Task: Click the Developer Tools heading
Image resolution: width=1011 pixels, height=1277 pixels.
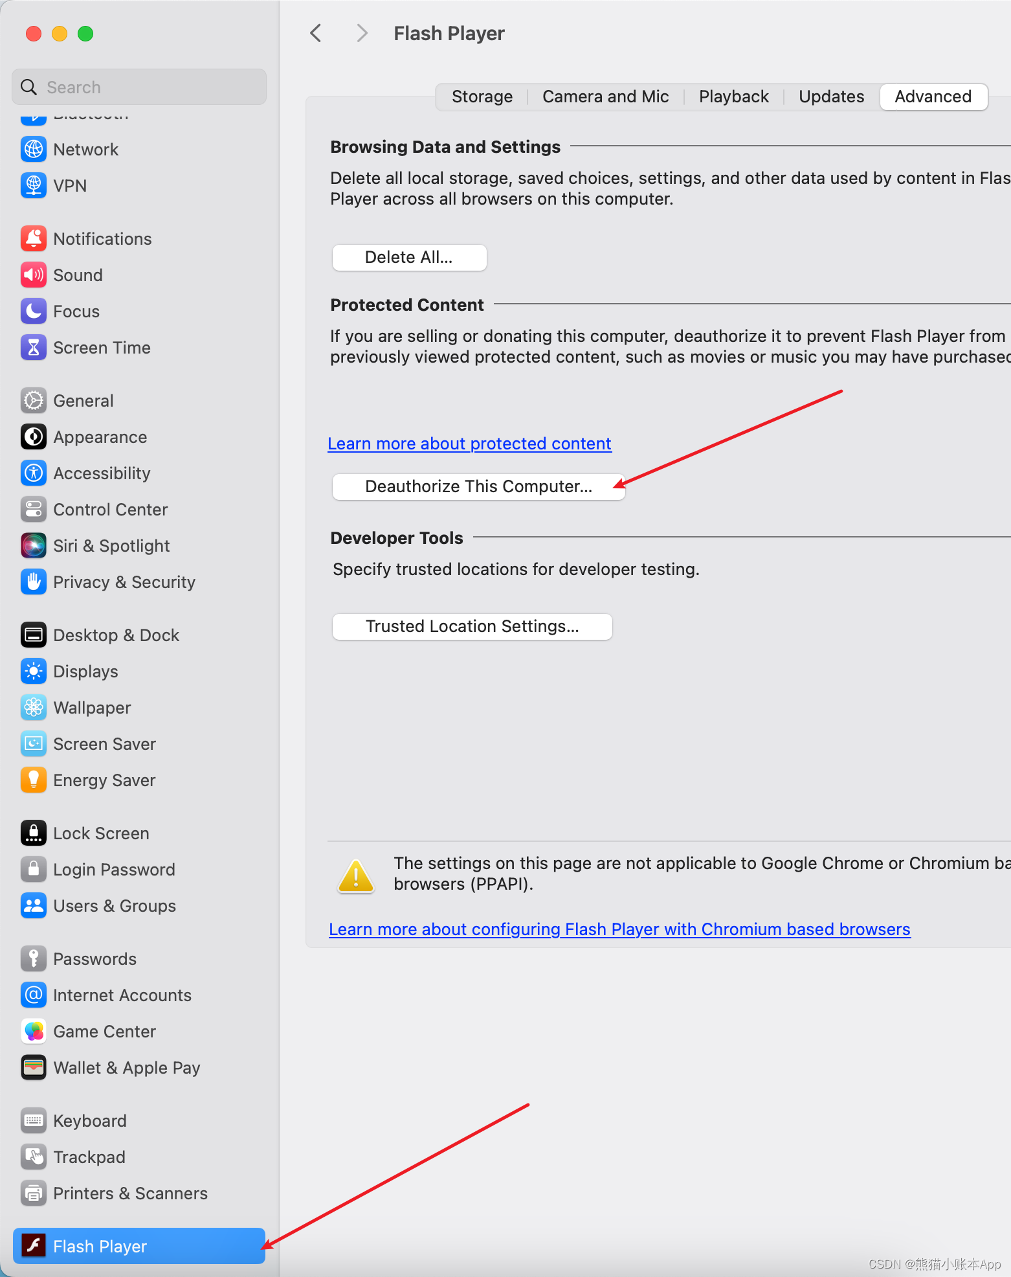Action: tap(397, 538)
